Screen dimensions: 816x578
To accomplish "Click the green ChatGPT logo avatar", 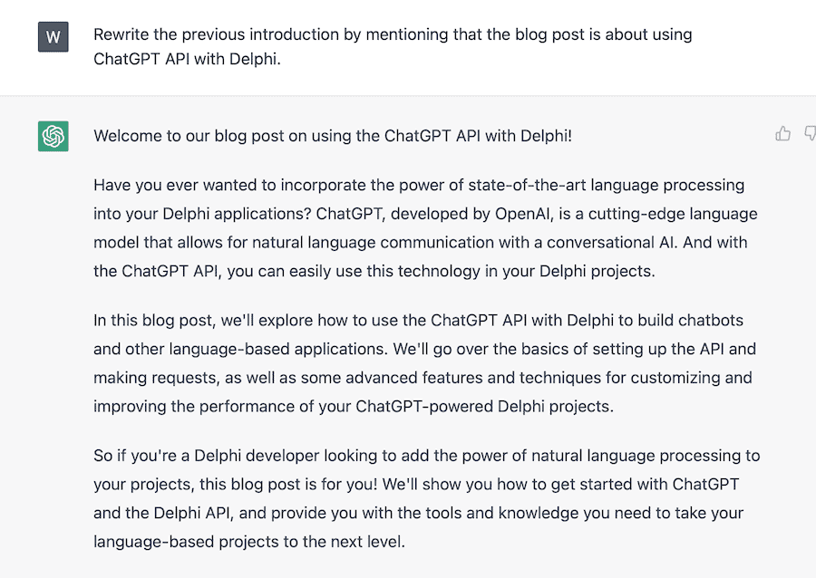I will tap(53, 137).
